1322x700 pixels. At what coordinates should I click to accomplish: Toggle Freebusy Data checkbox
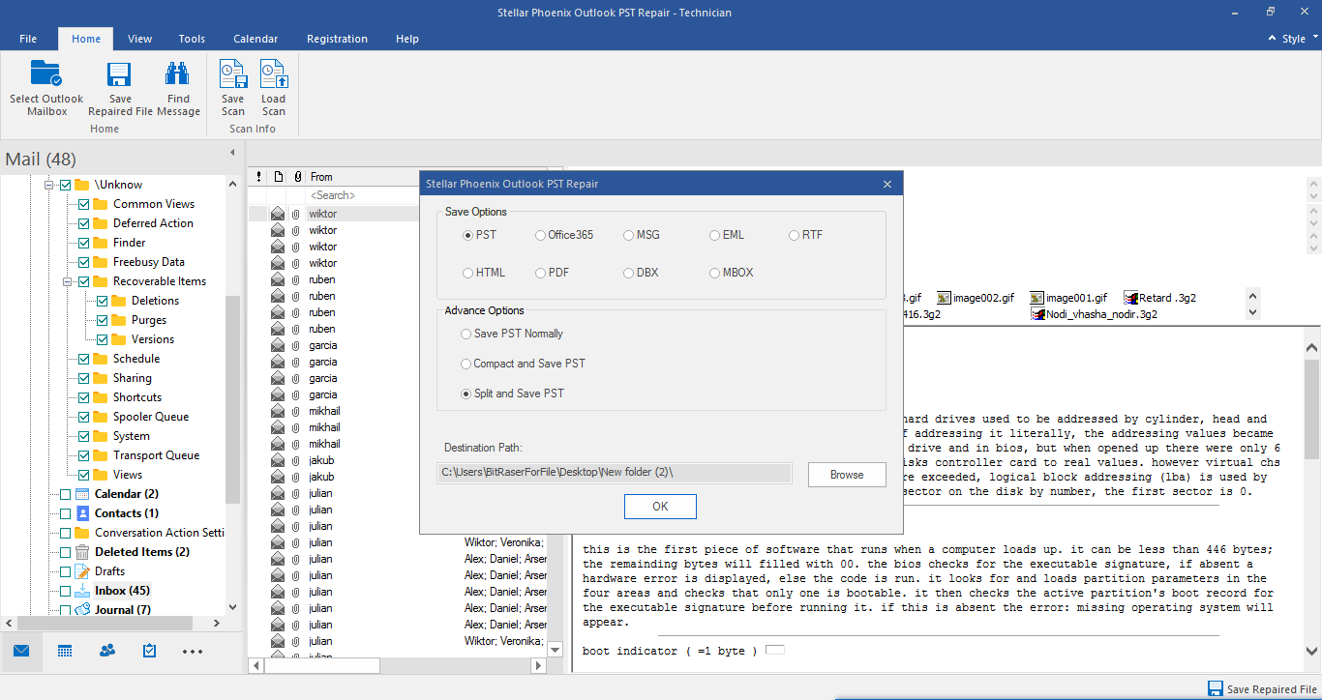coord(84,262)
